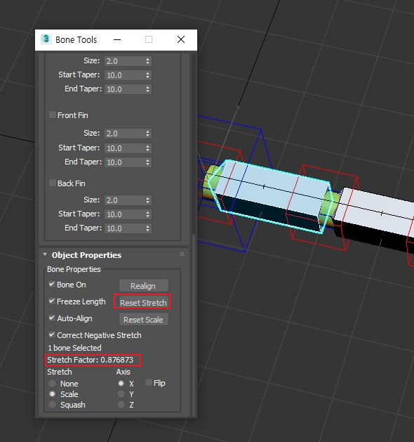Click the Realign button
Viewport: 414px width, 442px height.
144,285
